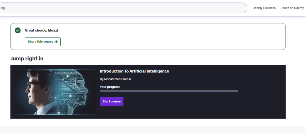Open the Introduction To Artificial Intelligence title
Viewport: 306px width, 134px height.
[x=134, y=71]
